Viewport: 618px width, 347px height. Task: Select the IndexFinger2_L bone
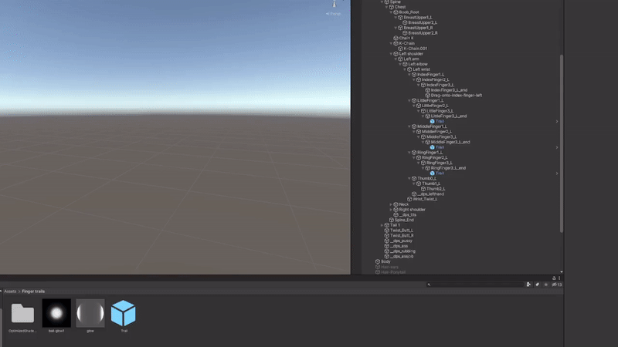[435, 80]
